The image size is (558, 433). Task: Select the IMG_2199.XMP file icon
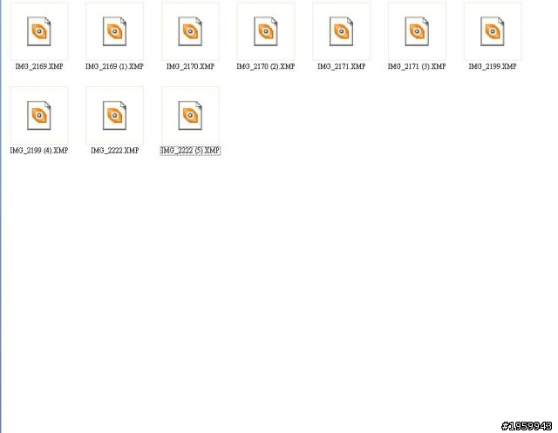click(493, 31)
